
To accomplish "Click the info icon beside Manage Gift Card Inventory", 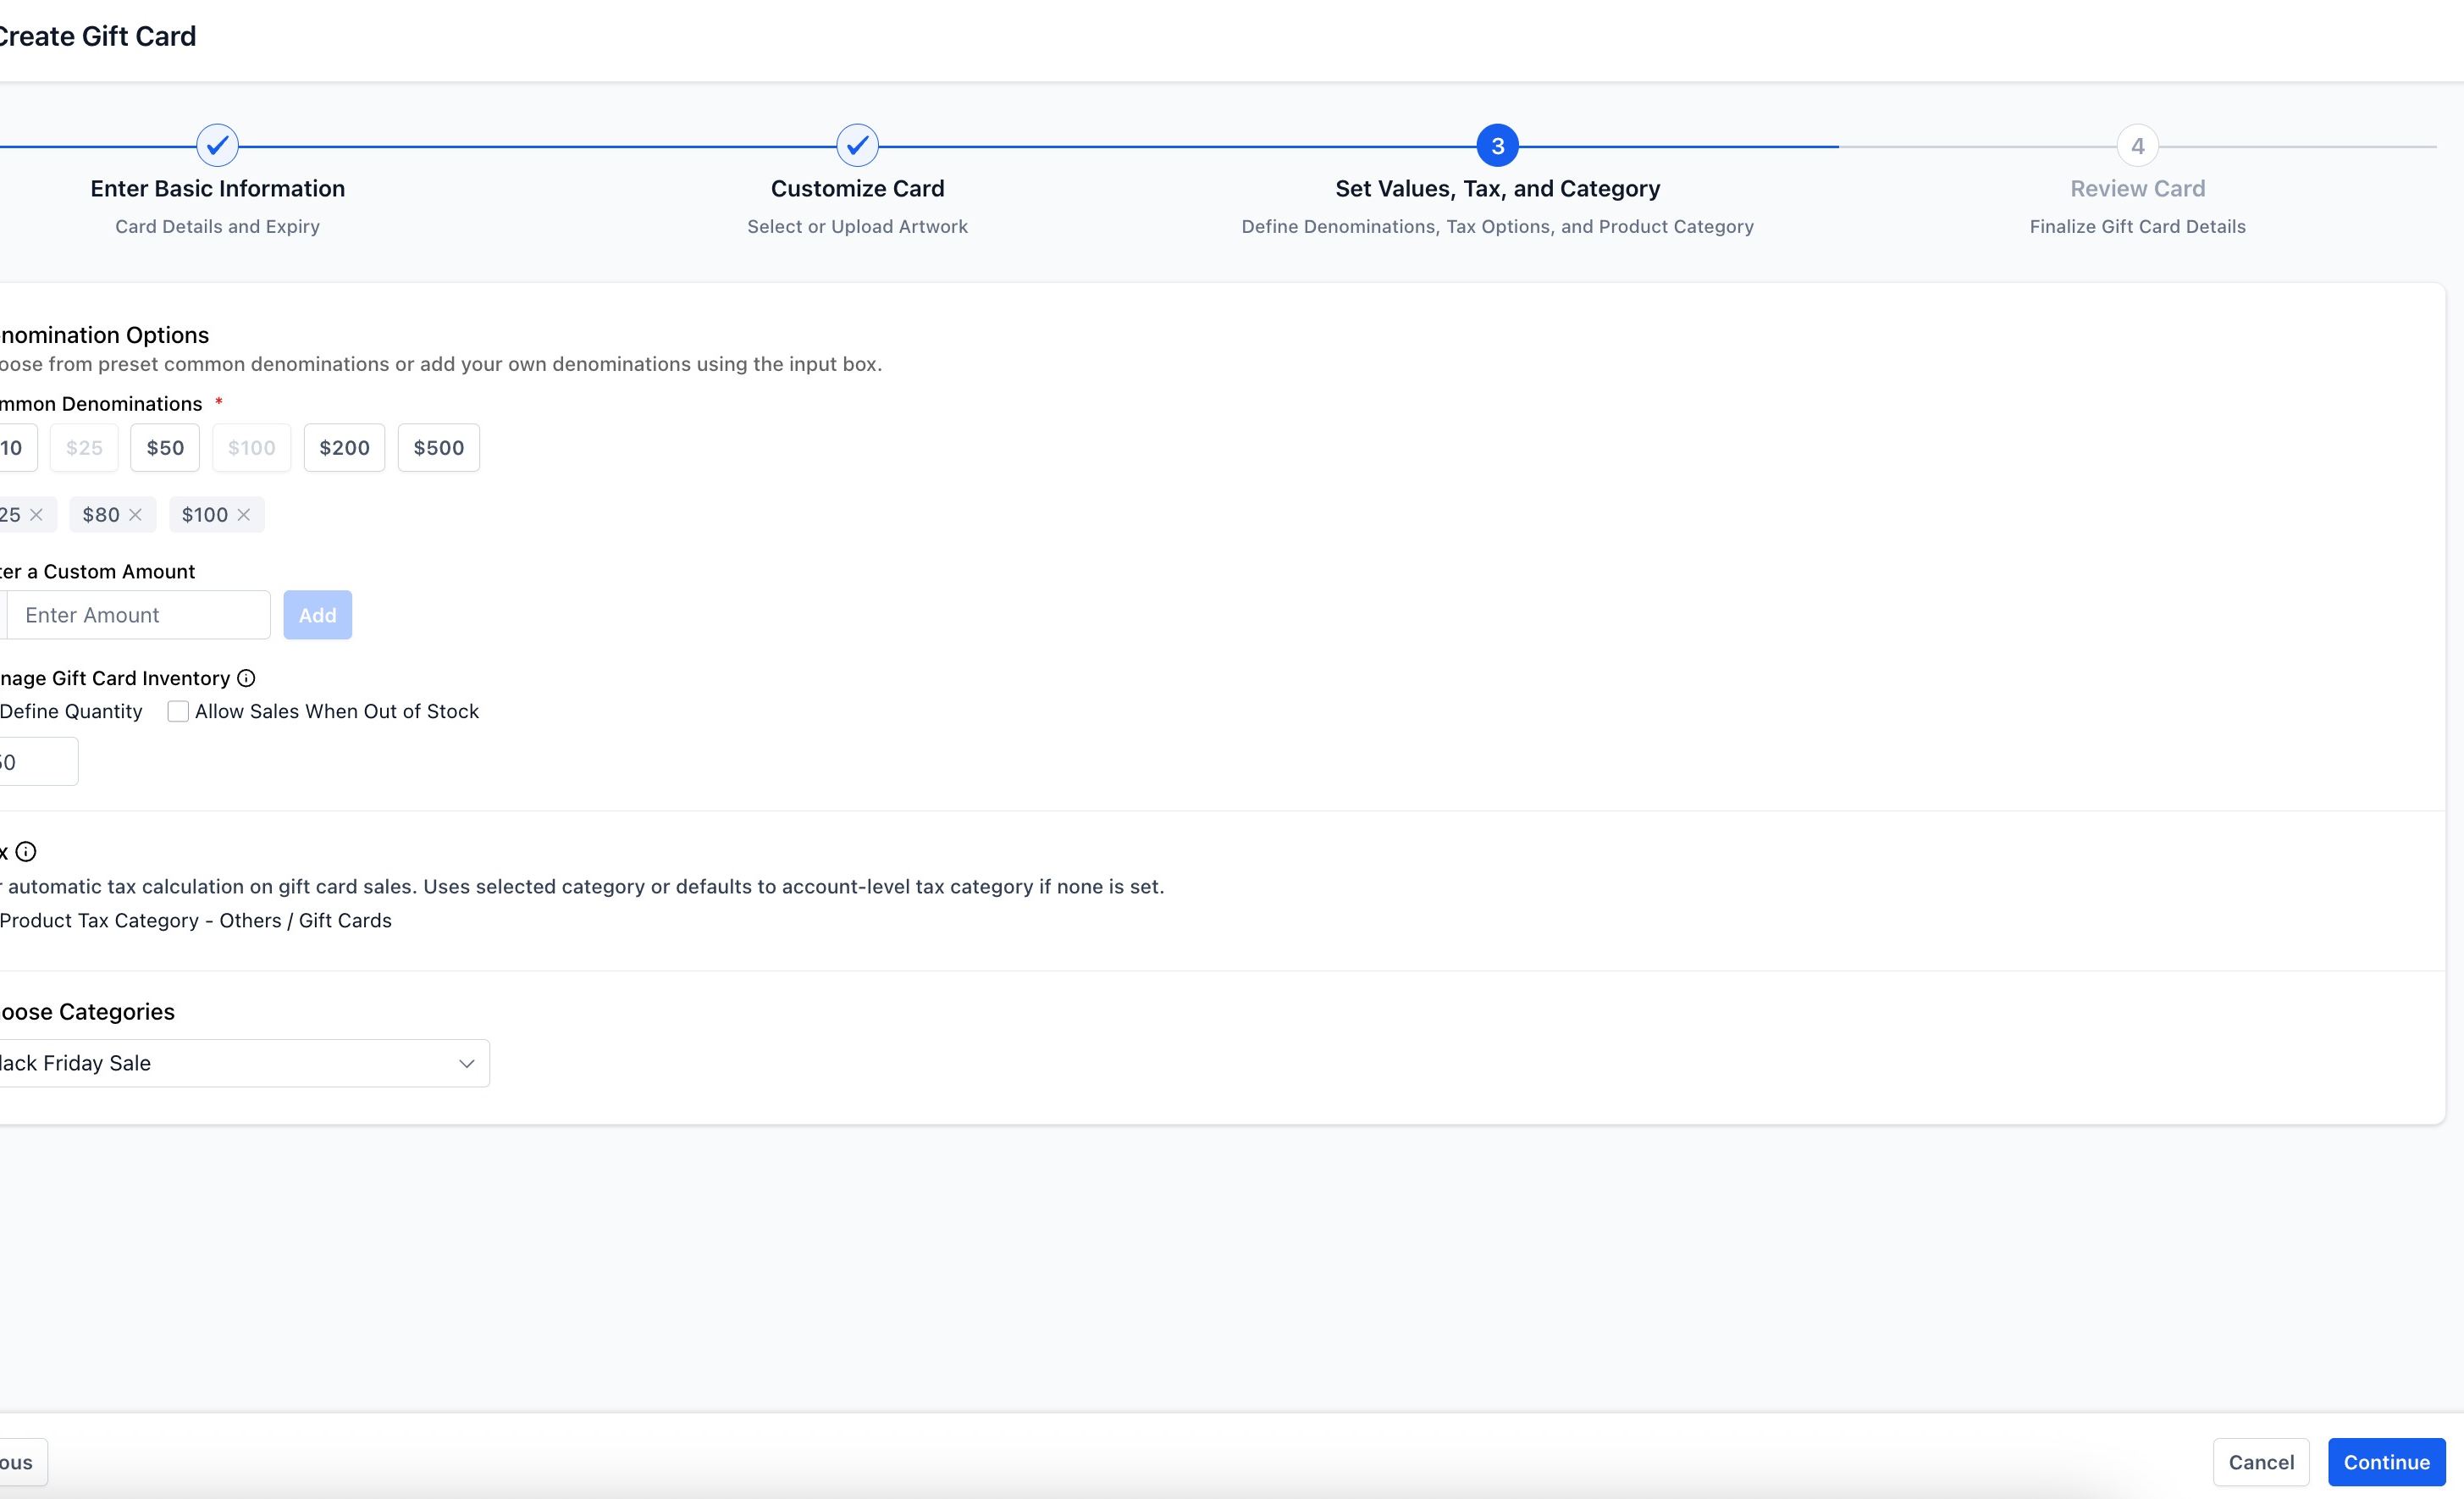I will coord(246,678).
